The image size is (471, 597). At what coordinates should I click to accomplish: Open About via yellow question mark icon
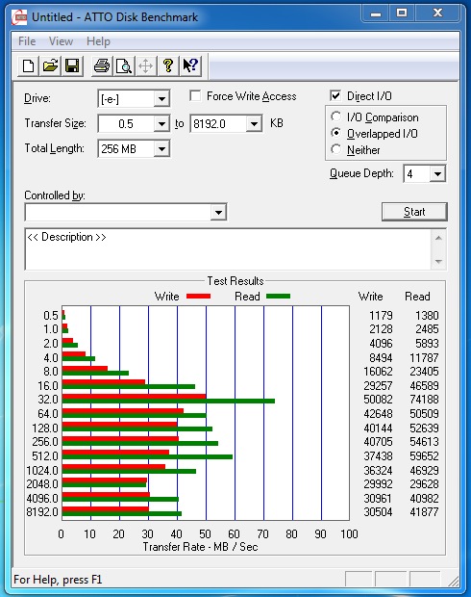167,65
